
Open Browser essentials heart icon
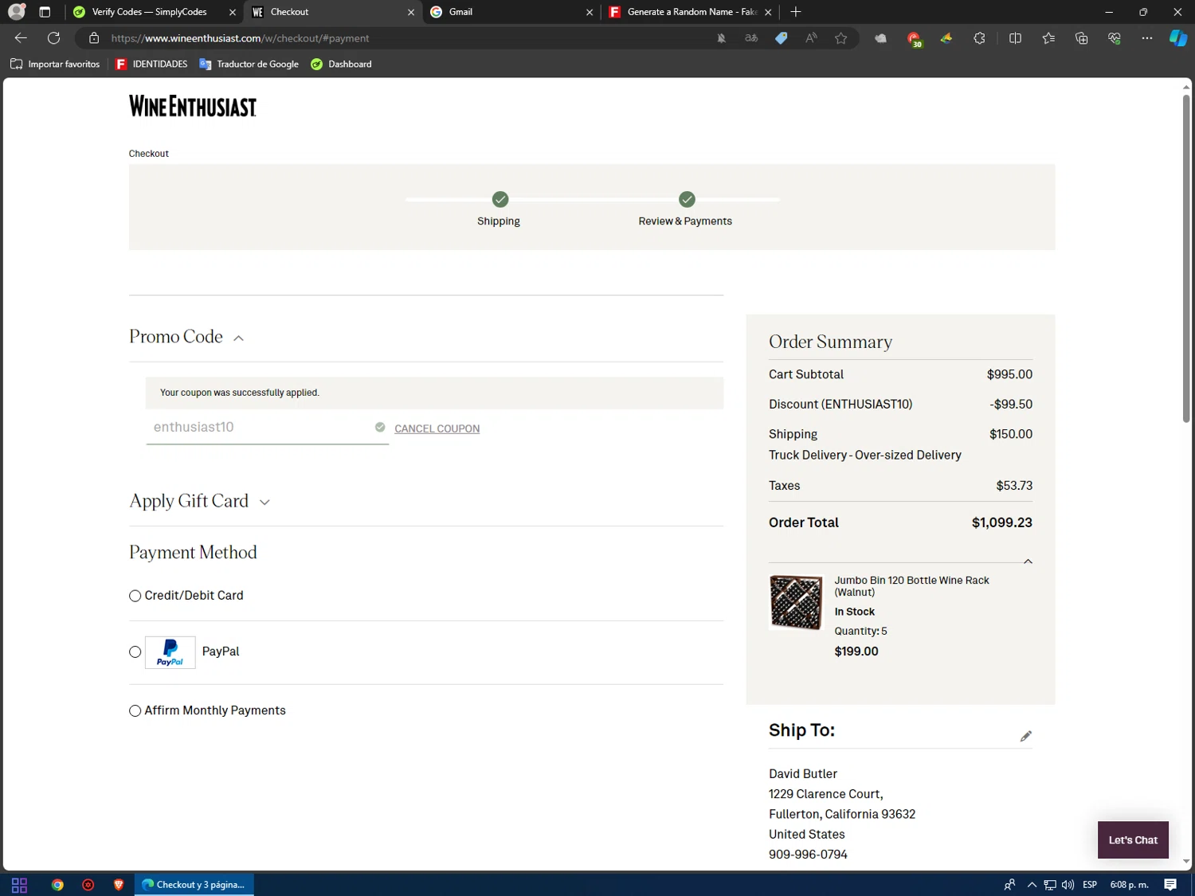(x=1115, y=38)
